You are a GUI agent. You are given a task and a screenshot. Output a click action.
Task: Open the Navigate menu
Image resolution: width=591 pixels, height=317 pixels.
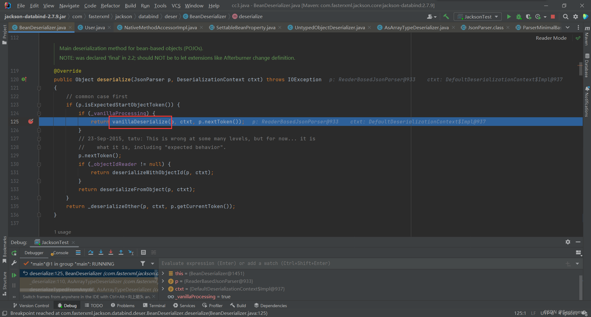point(69,6)
